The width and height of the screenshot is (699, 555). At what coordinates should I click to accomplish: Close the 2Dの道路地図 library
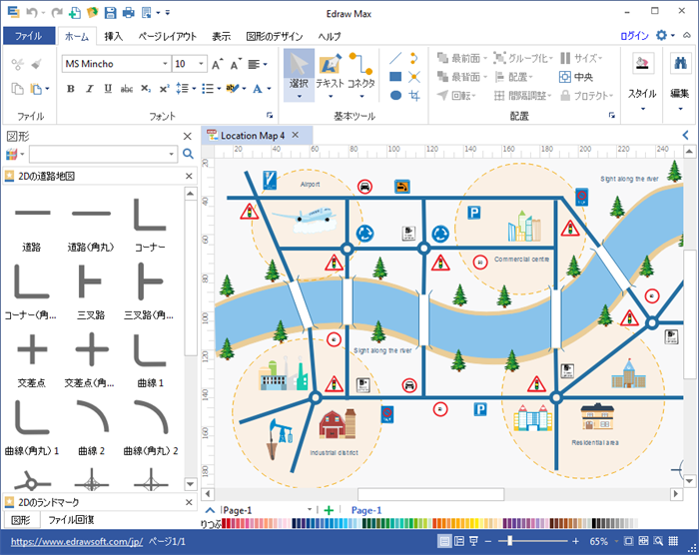189,176
